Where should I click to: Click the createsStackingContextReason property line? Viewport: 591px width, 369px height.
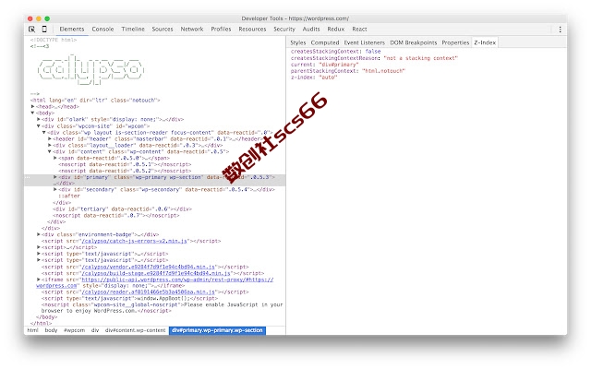(x=374, y=58)
